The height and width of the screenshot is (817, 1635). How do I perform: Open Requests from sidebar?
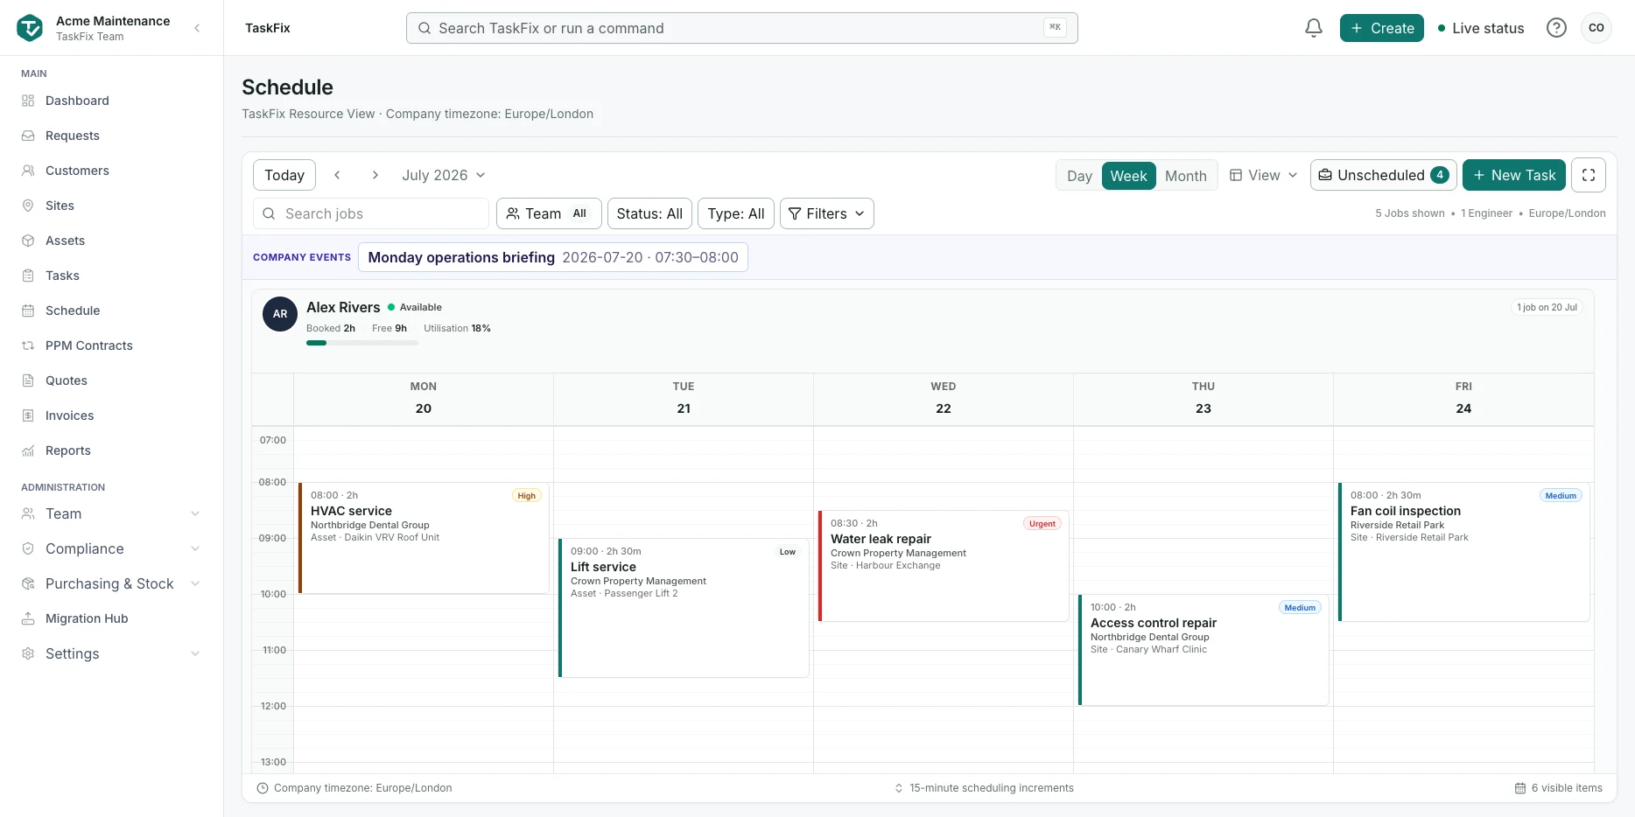pyautogui.click(x=111, y=136)
